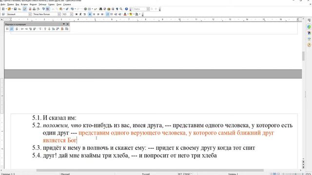Viewport: 312px width, 175px height.
Task: Open Page Preview
Action: tap(38, 9)
